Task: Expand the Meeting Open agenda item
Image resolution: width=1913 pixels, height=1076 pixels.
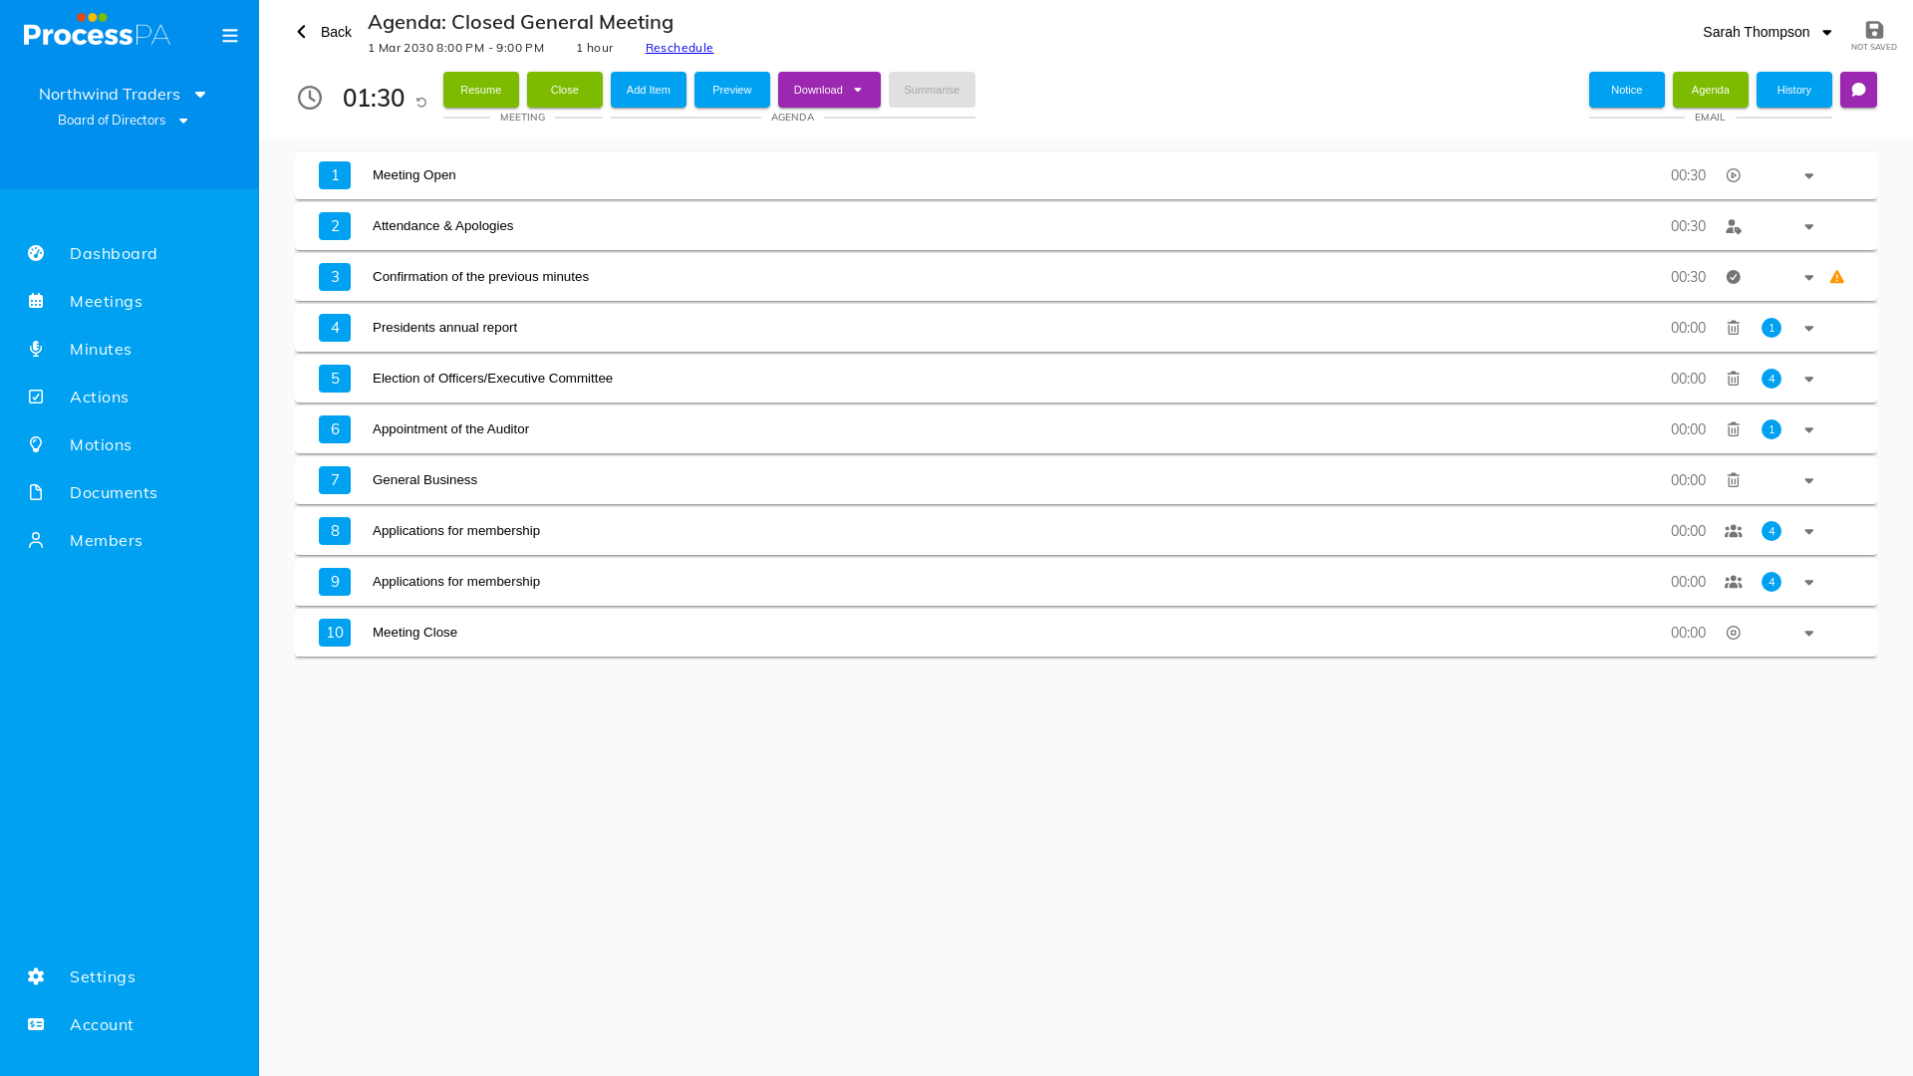Action: (1809, 176)
